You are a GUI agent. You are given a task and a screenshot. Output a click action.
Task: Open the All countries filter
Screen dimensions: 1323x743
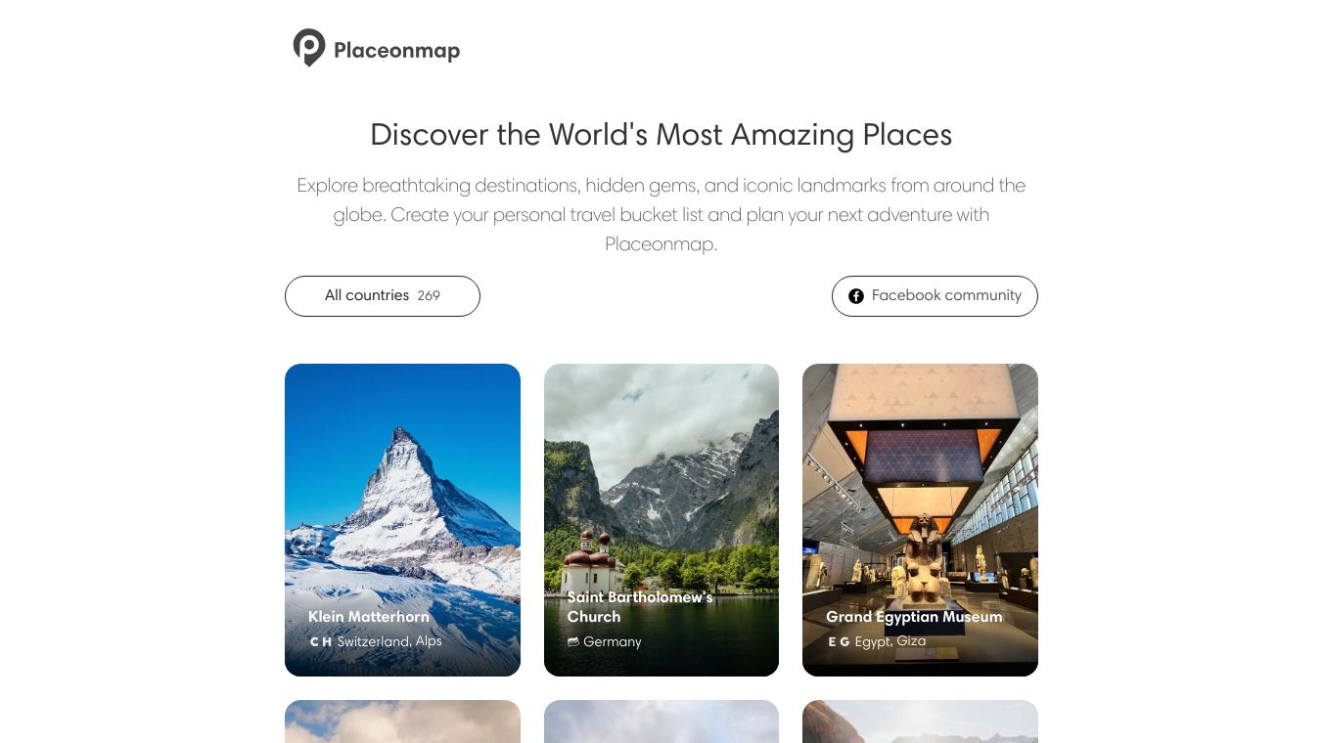point(383,296)
